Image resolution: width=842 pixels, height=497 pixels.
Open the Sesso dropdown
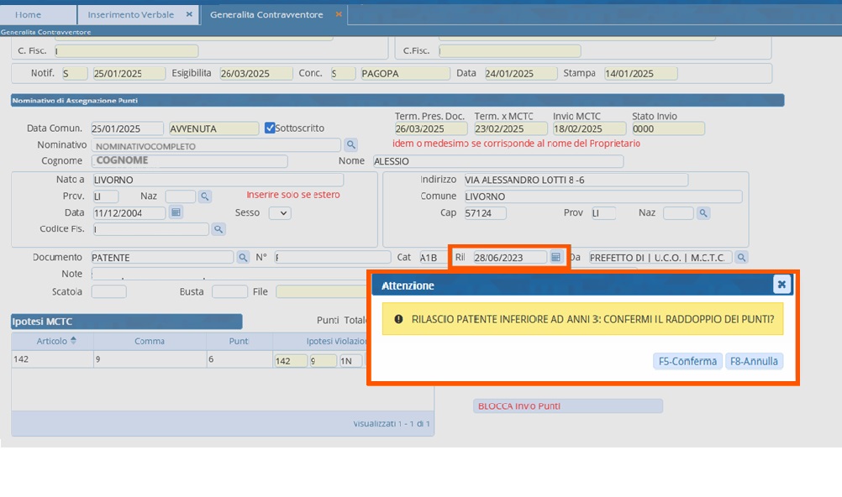click(280, 213)
